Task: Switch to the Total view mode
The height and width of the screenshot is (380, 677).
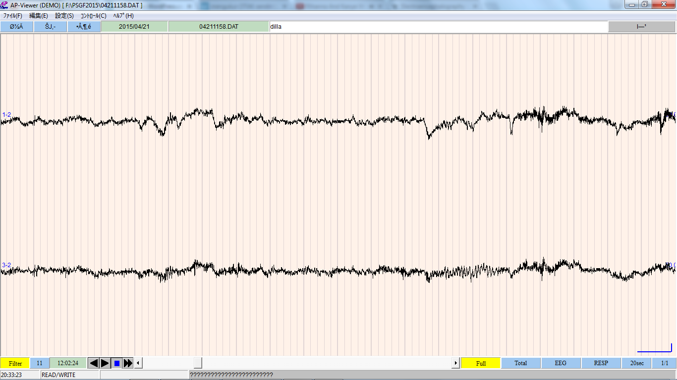Action: [x=520, y=363]
